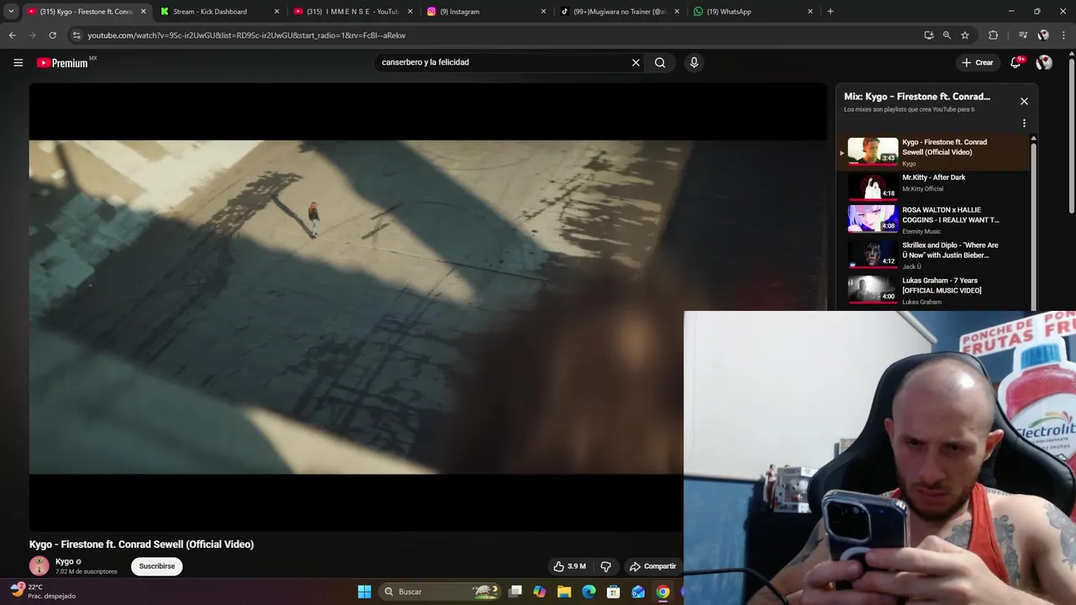Close the Mix playlist panel
The height and width of the screenshot is (605, 1076).
point(1024,101)
